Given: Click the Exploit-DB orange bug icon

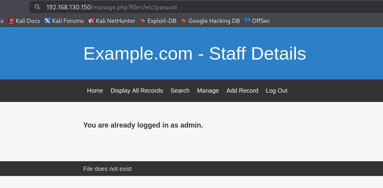Looking at the screenshot, I should [x=143, y=21].
